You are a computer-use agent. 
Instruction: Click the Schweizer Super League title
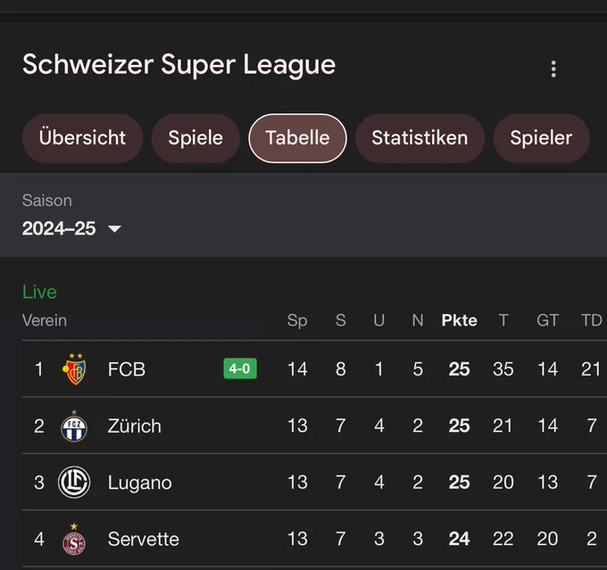[179, 65]
